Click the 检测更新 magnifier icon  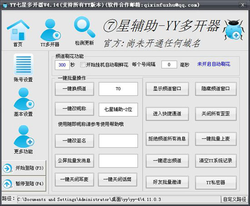pyautogui.click(x=85, y=27)
